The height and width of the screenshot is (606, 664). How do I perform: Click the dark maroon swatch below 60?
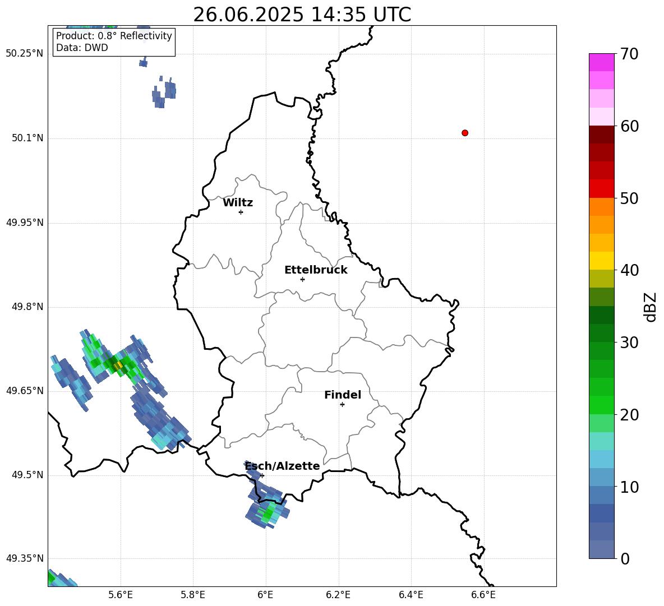pyautogui.click(x=601, y=135)
